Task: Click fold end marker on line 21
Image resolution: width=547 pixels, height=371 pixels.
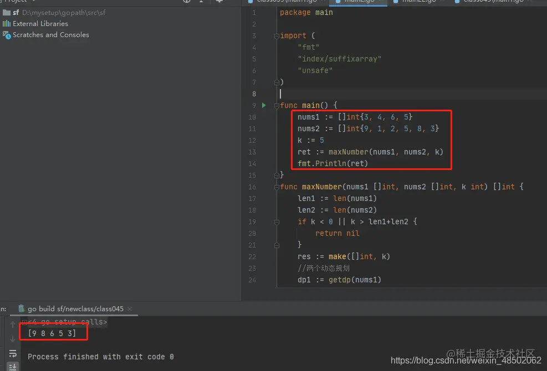Action: pos(277,245)
